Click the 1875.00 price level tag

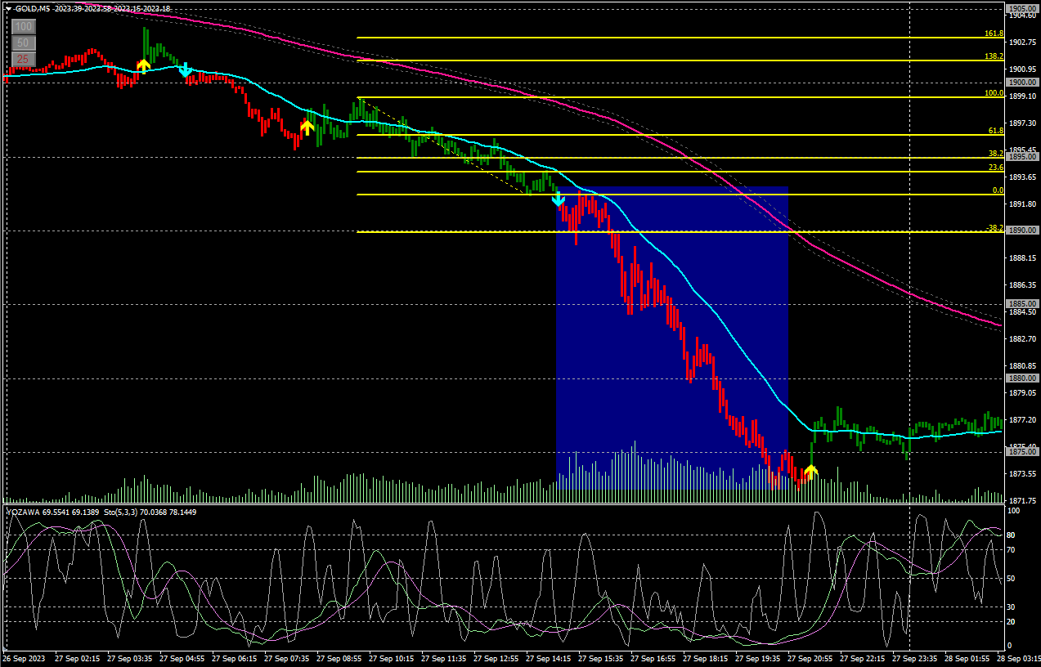[1021, 451]
